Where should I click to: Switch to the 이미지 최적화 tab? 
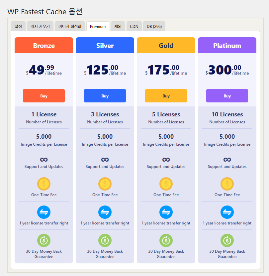(x=69, y=26)
